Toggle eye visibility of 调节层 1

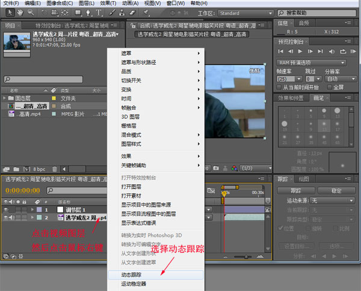pyautogui.click(x=6, y=209)
